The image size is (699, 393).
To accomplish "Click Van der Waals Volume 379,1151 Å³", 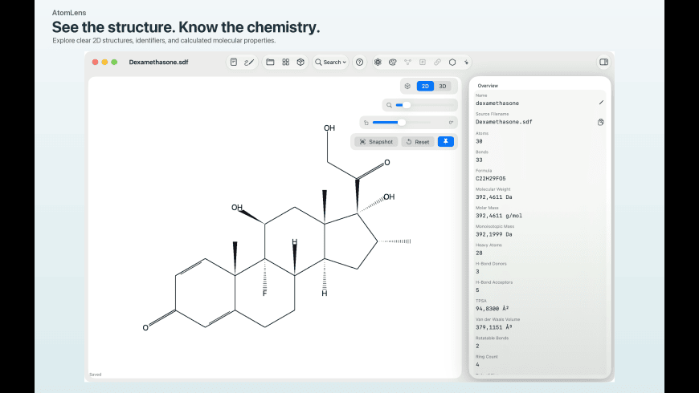I will tap(494, 327).
